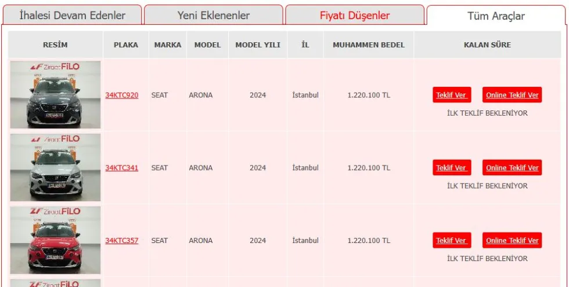Open plate link 34KTC357
The width and height of the screenshot is (569, 287).
[x=121, y=241]
